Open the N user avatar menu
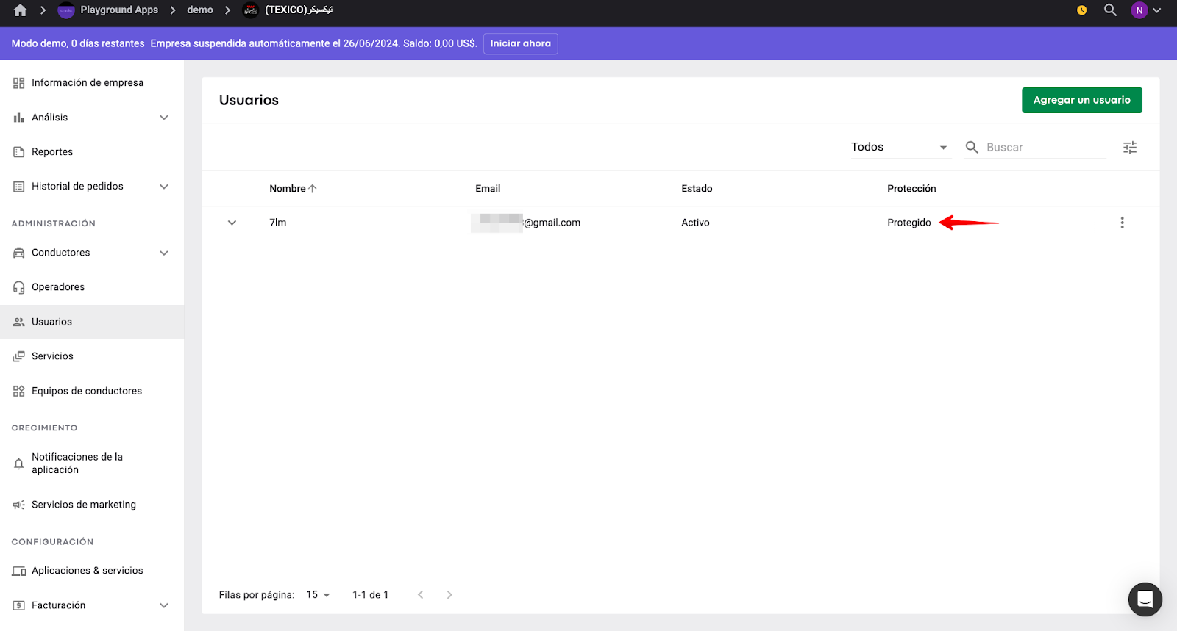 click(x=1139, y=10)
